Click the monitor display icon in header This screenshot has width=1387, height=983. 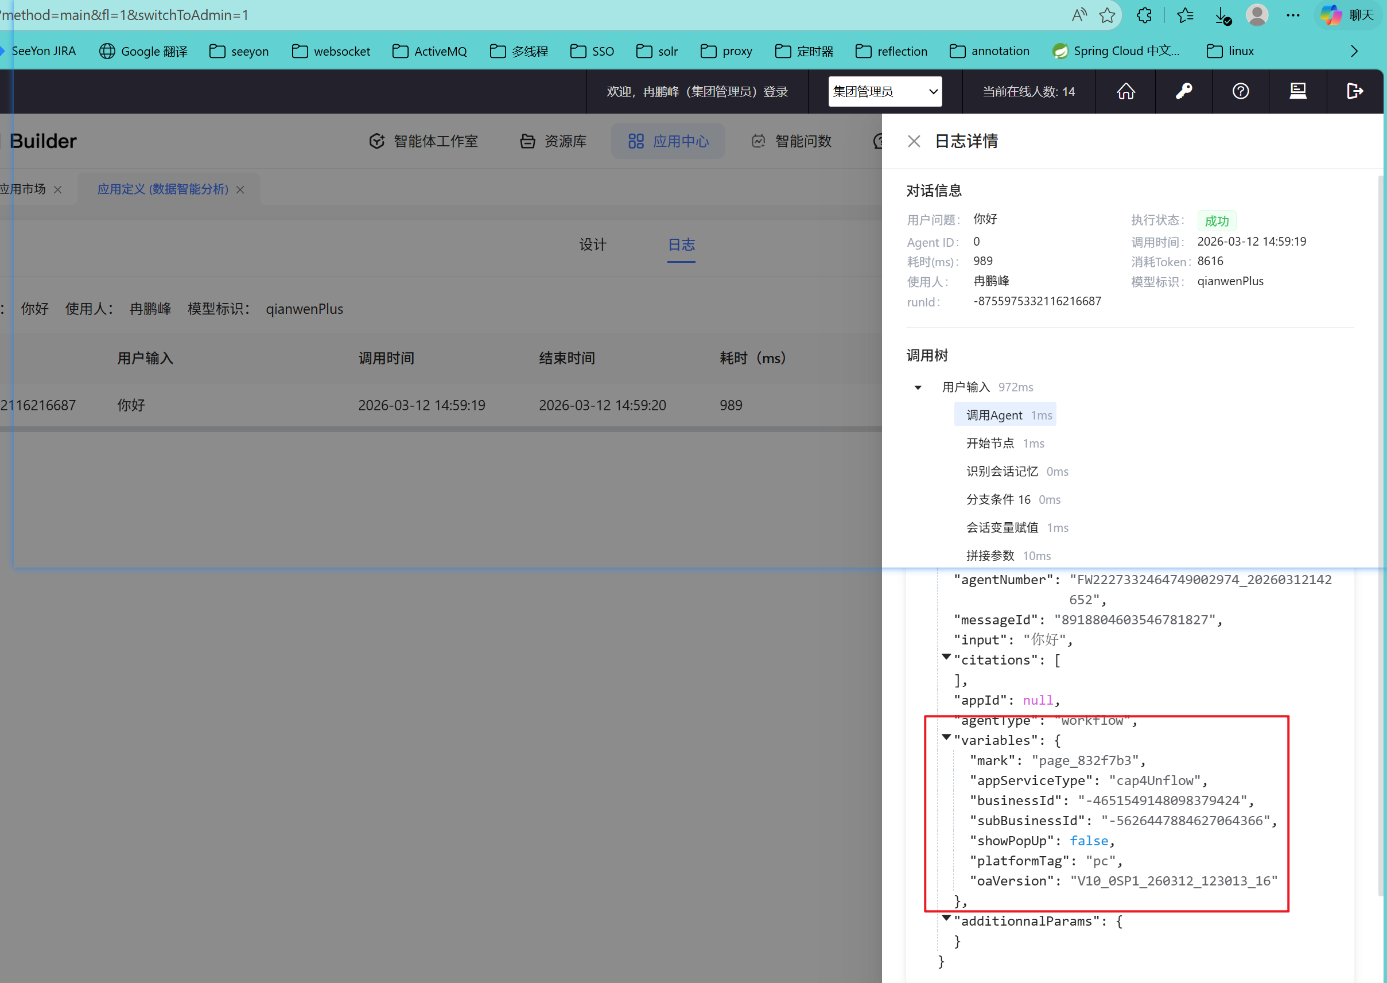[x=1298, y=91]
